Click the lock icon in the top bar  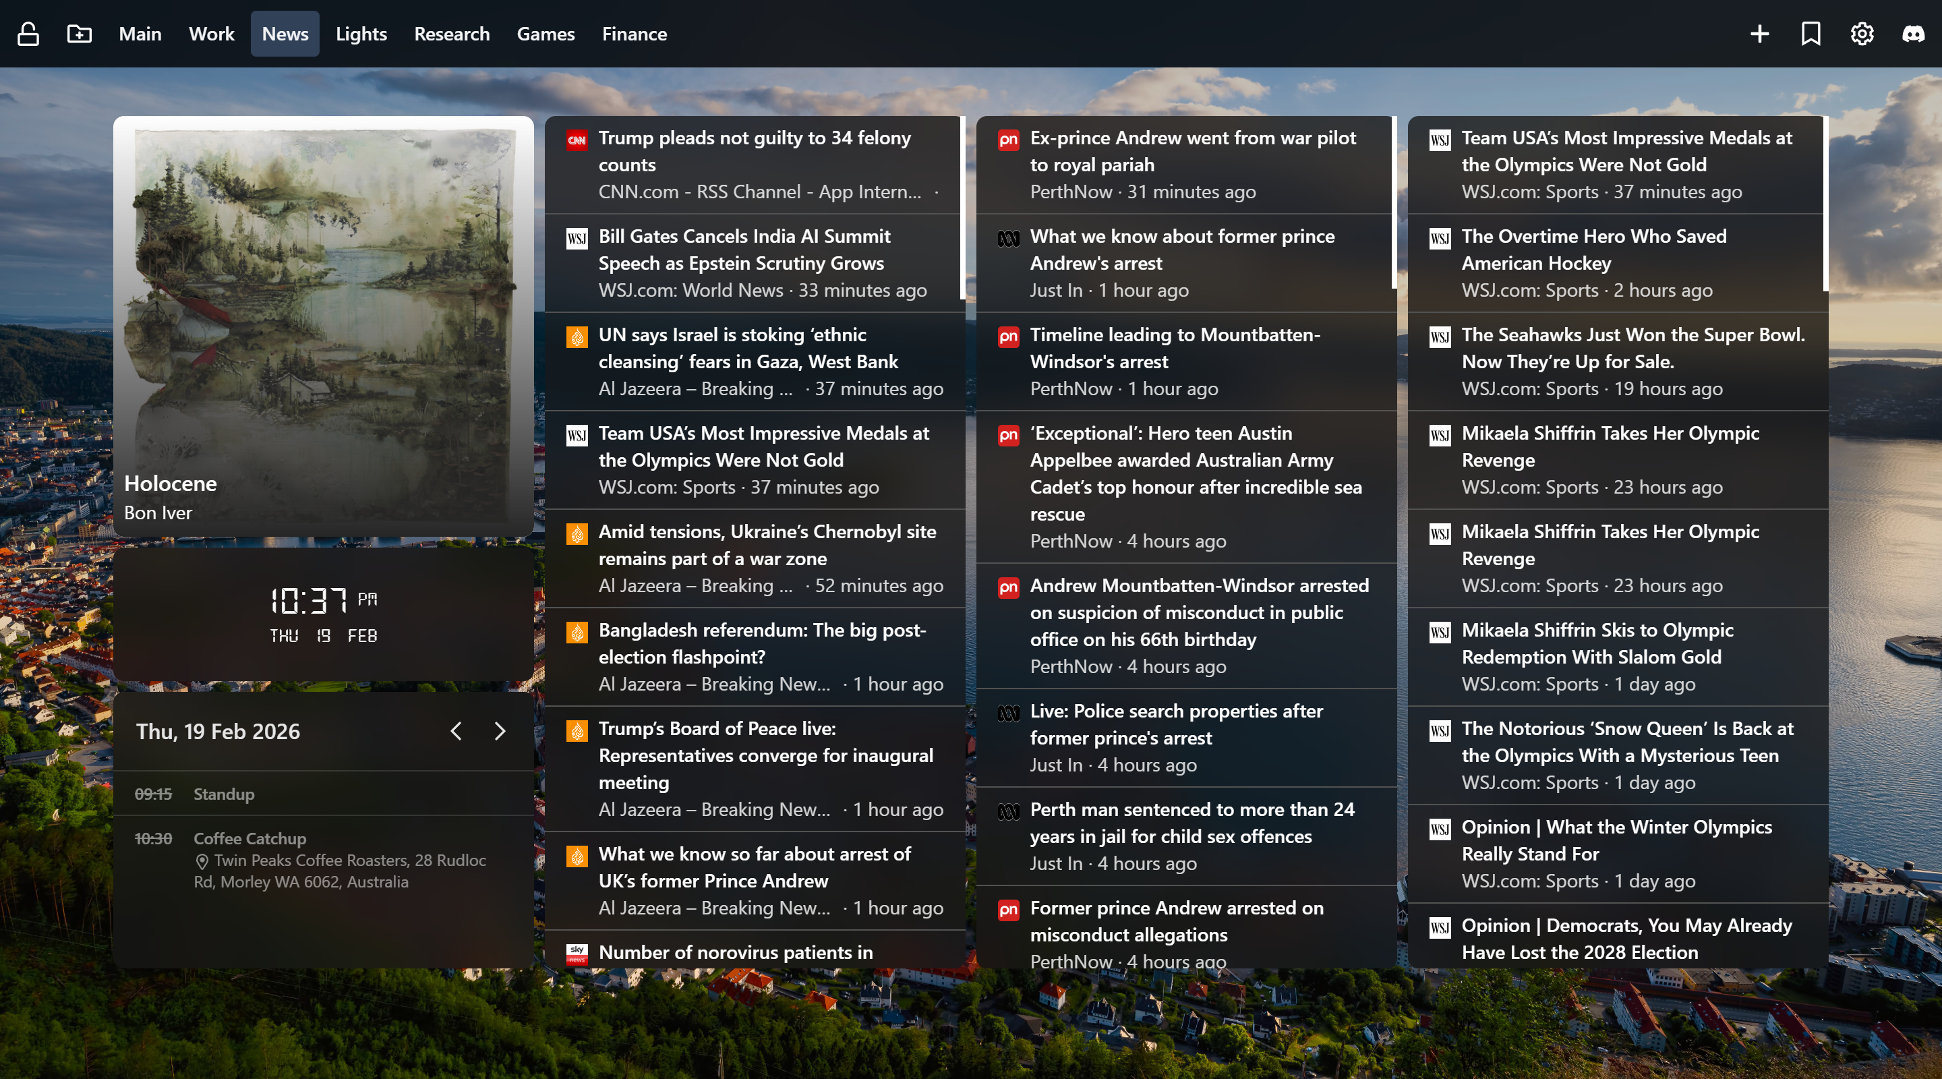click(x=28, y=34)
